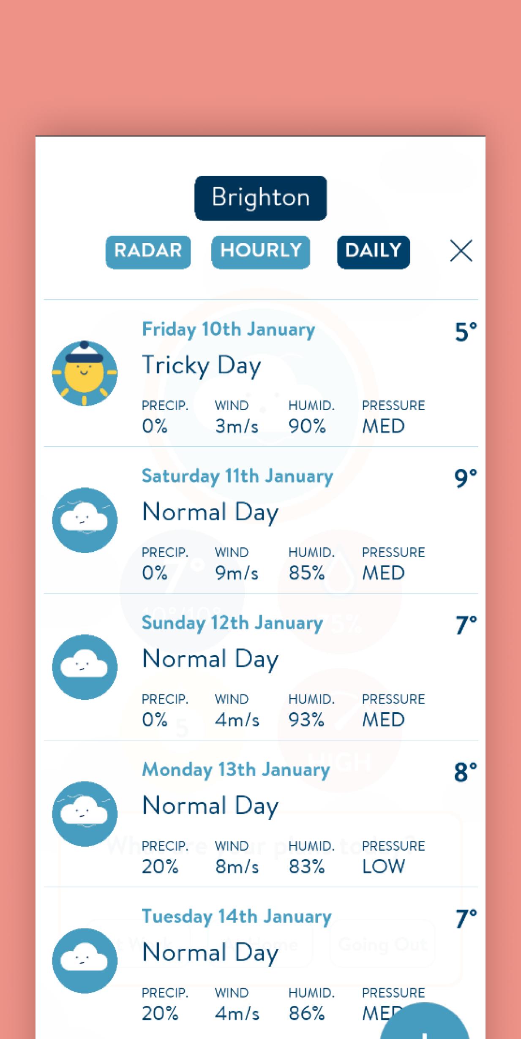Viewport: 521px width, 1039px height.
Task: Switch to the HOURLY tab
Action: point(260,252)
